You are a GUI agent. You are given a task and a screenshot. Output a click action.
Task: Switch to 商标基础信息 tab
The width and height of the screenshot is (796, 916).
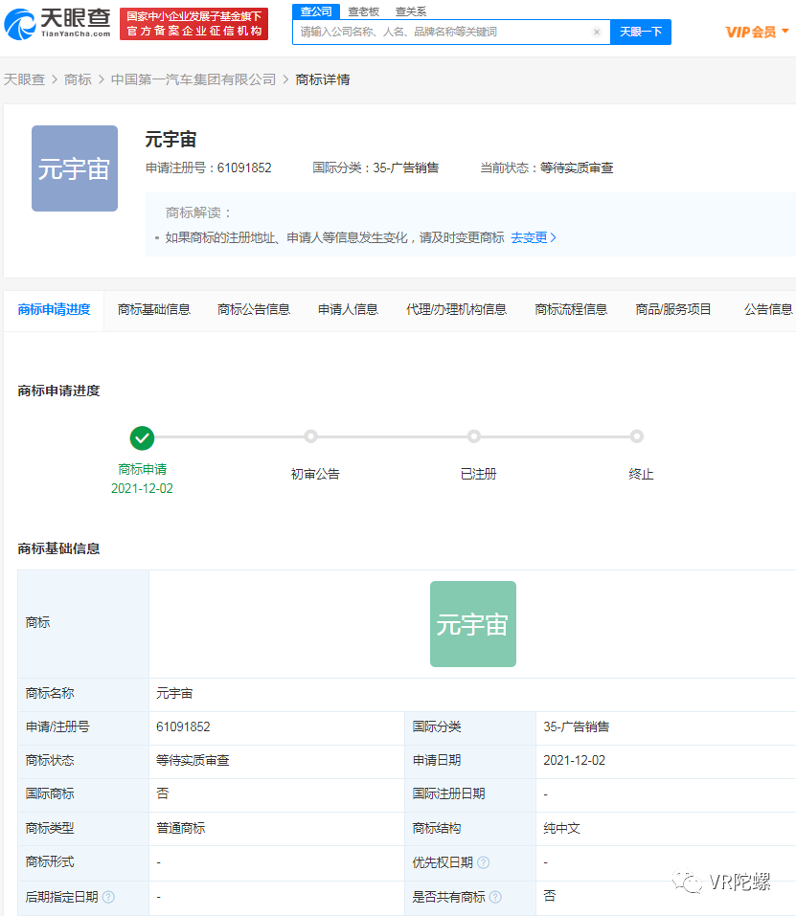click(x=153, y=309)
